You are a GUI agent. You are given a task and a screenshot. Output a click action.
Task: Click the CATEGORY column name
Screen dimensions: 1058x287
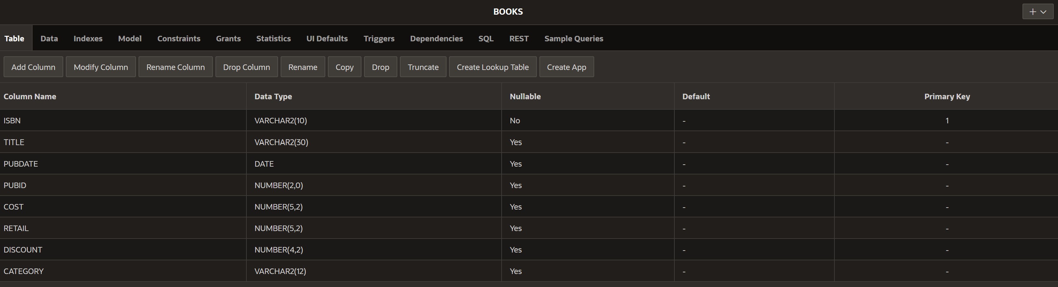coord(23,271)
